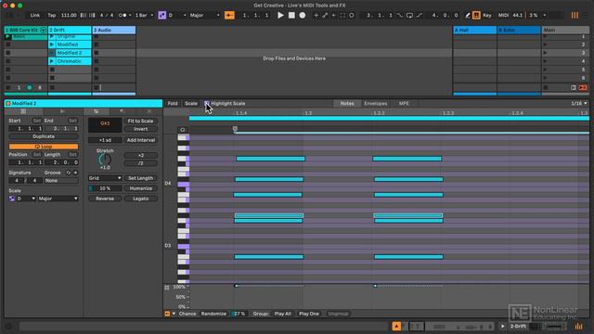Click the Invert button
The height and width of the screenshot is (334, 594).
click(140, 129)
